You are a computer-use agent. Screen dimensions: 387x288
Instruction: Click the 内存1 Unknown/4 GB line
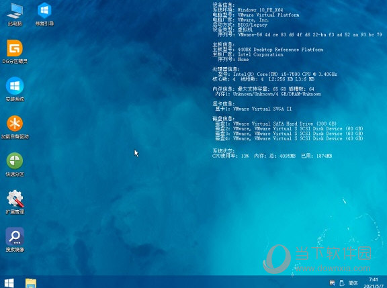268,94
